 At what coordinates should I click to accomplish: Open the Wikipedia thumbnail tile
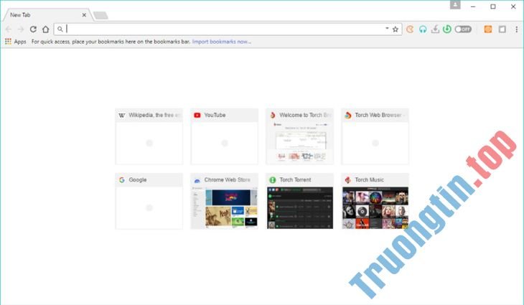(149, 136)
